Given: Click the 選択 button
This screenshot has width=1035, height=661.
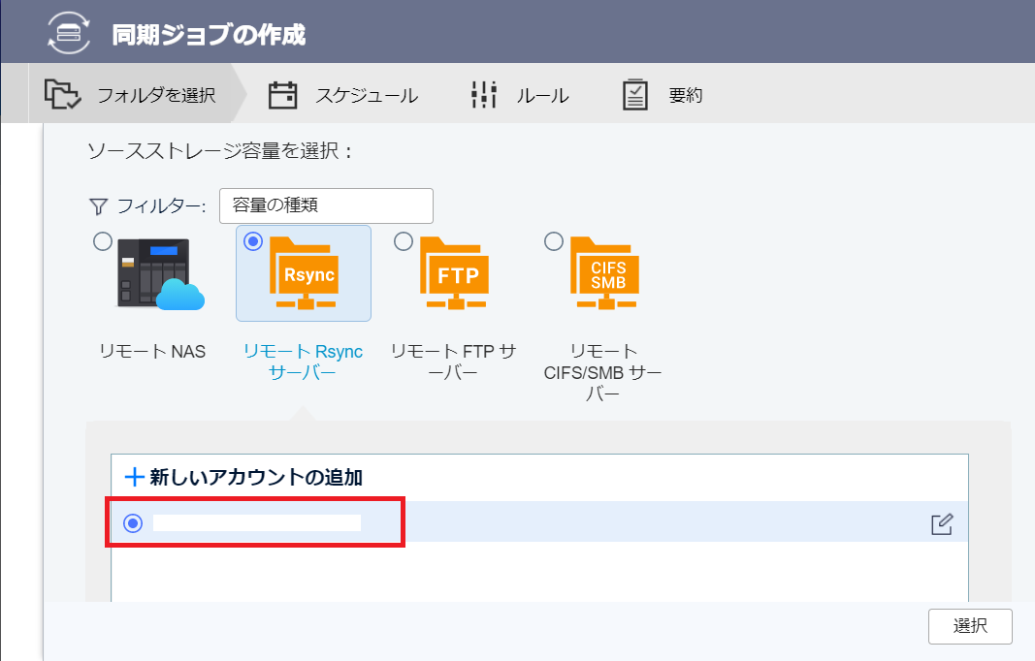Looking at the screenshot, I should (x=969, y=626).
